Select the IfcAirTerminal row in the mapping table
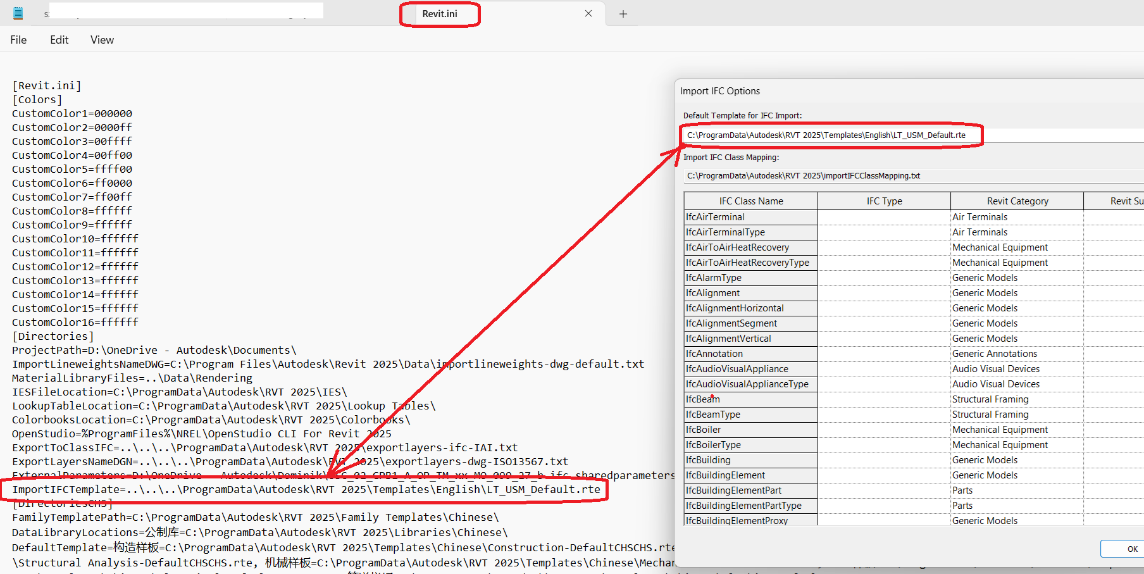 pyautogui.click(x=750, y=216)
